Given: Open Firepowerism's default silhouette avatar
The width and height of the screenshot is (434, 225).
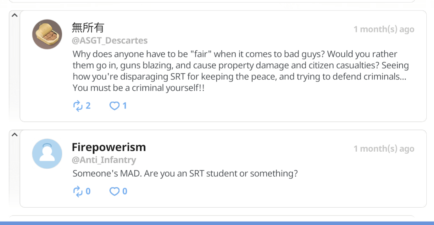Looking at the screenshot, I should click(x=47, y=154).
